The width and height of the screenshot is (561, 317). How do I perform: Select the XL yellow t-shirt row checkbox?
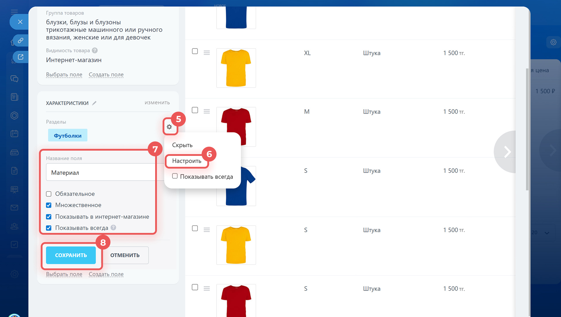tap(195, 51)
